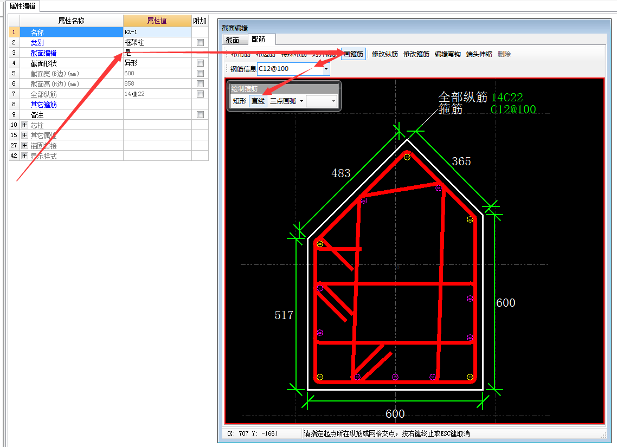Toggle 附加 checkbox for 截面宽 row
The height and width of the screenshot is (447, 617).
coord(200,74)
